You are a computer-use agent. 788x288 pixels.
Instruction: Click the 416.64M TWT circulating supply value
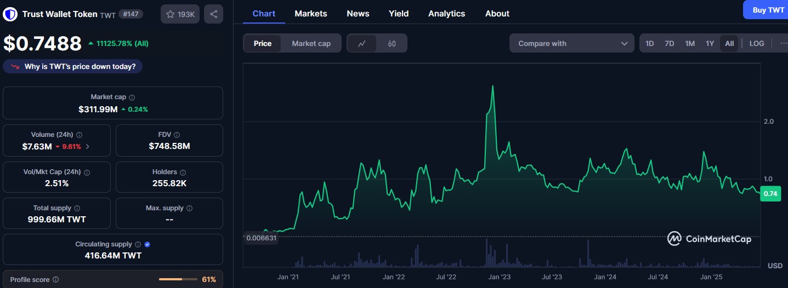[113, 256]
